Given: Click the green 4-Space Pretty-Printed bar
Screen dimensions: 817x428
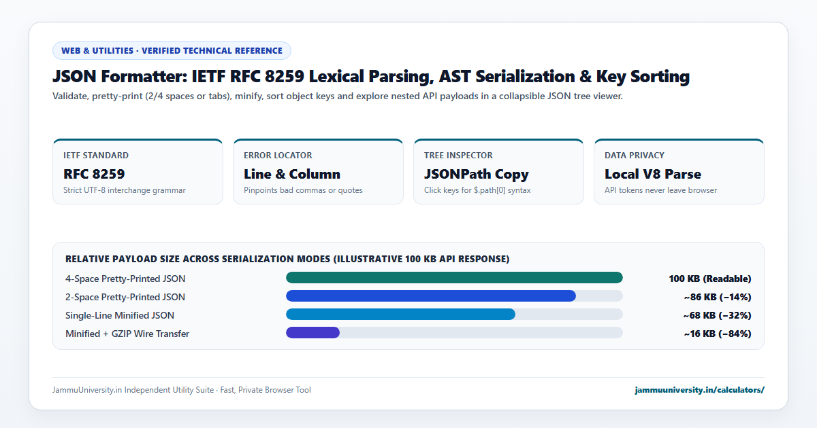Looking at the screenshot, I should pos(454,277).
